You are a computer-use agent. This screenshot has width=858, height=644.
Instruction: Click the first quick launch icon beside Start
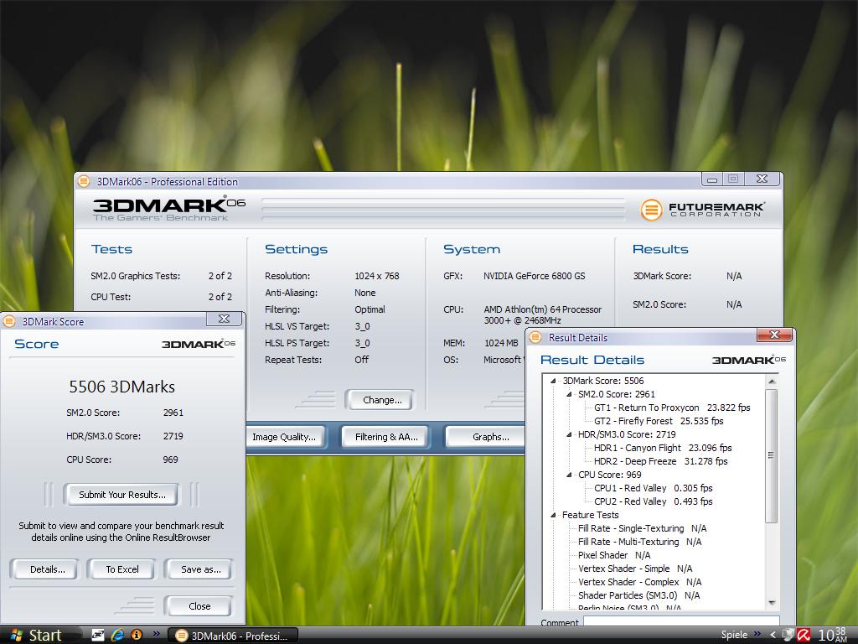(x=98, y=635)
